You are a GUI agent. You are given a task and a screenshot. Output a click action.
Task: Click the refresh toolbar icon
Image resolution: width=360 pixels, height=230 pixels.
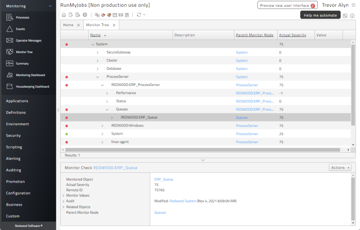coord(139,15)
